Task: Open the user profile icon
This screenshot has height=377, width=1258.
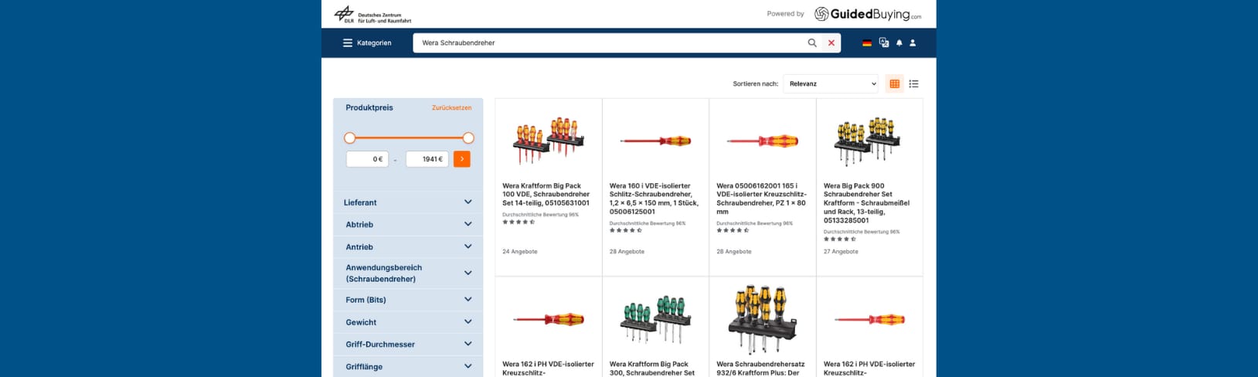Action: click(913, 43)
